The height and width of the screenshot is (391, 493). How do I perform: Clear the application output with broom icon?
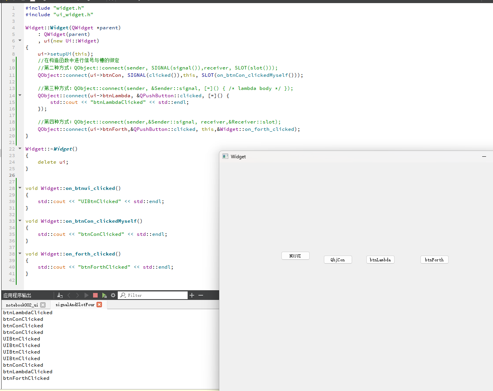[x=60, y=295]
